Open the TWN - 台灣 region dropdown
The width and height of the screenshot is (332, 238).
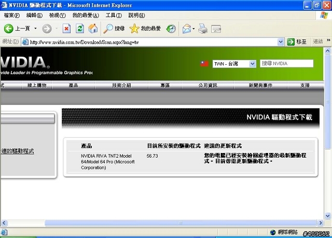click(x=234, y=64)
